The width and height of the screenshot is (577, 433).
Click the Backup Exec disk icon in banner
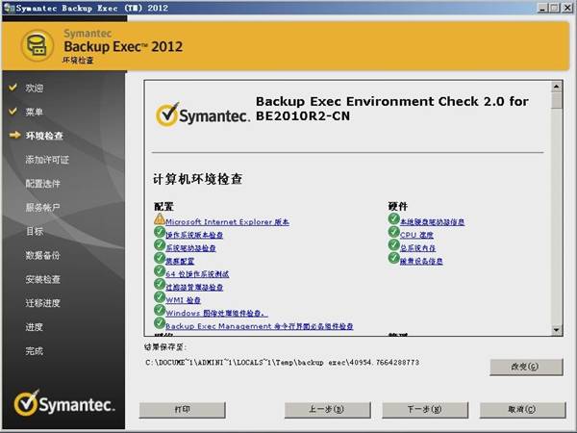tap(37, 43)
